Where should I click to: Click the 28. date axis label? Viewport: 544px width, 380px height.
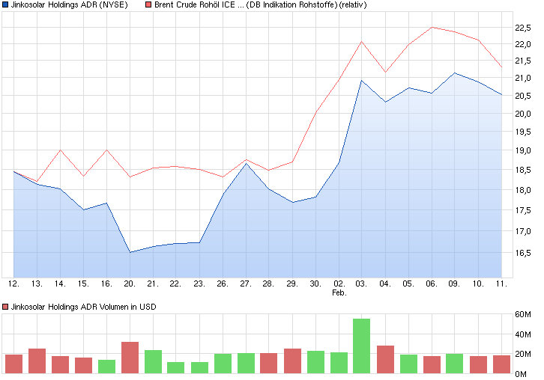(268, 284)
